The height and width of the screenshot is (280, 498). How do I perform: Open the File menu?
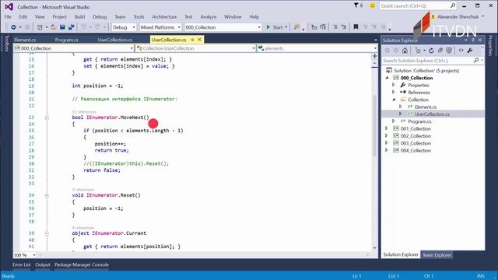click(8, 17)
